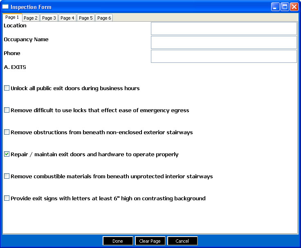Open the Page 2 tab
Viewport: 301px width, 248px height.
pyautogui.click(x=31, y=18)
